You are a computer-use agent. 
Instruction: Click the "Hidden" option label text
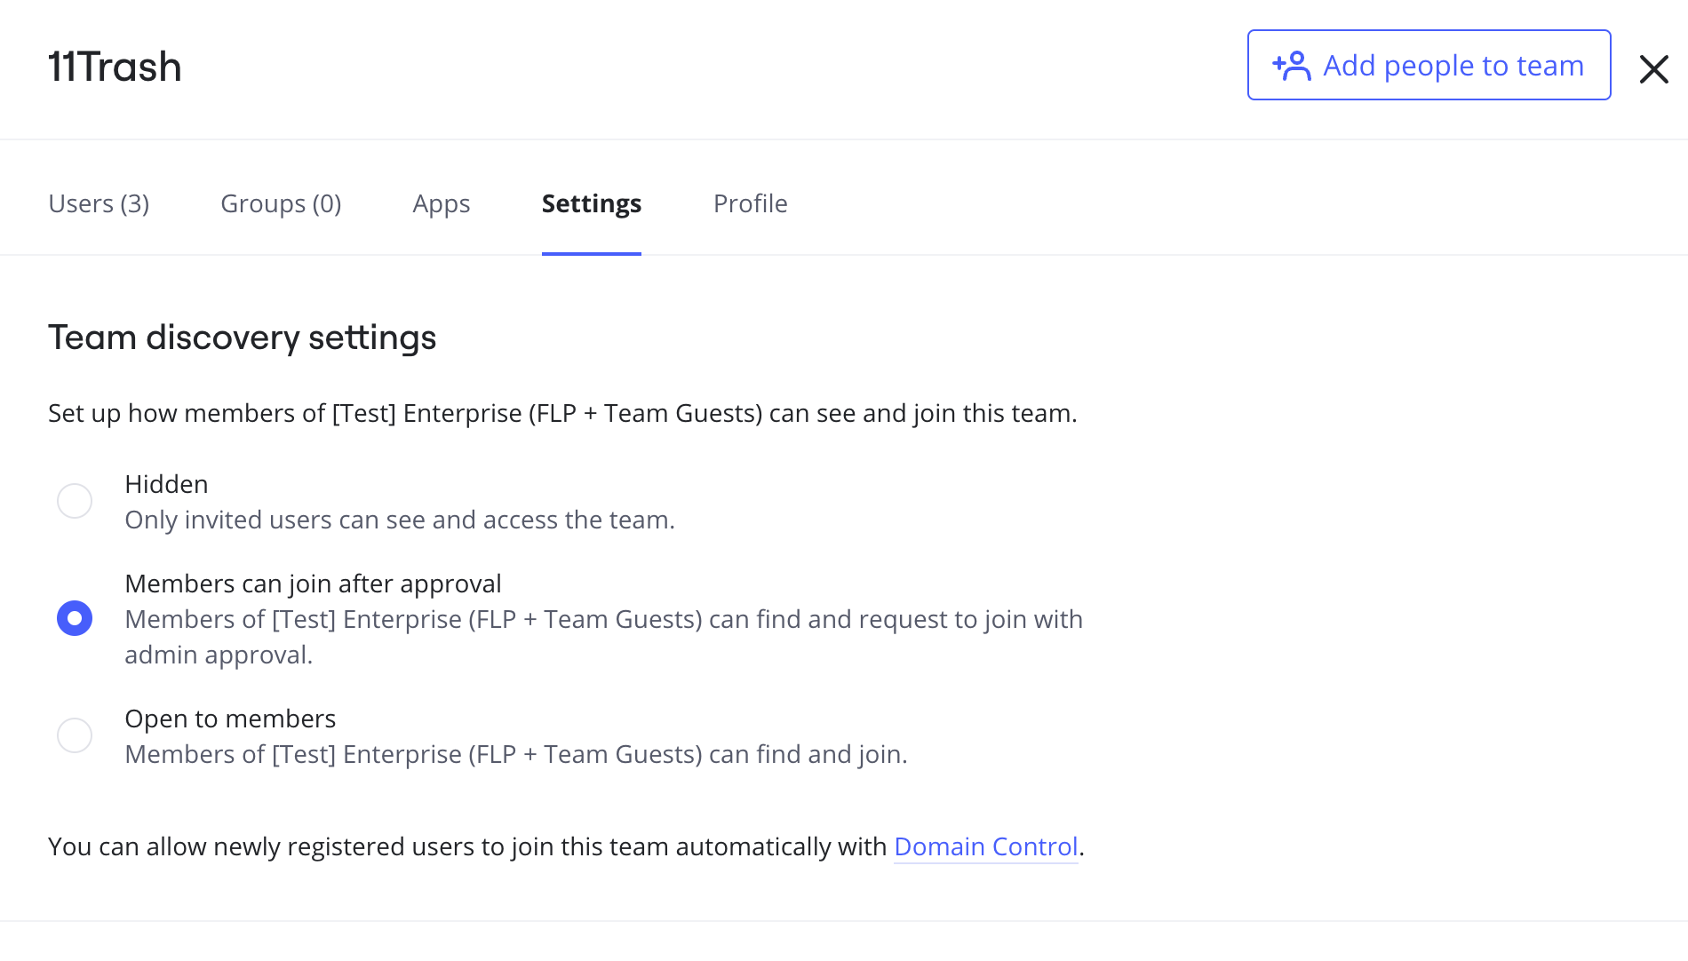(x=166, y=484)
